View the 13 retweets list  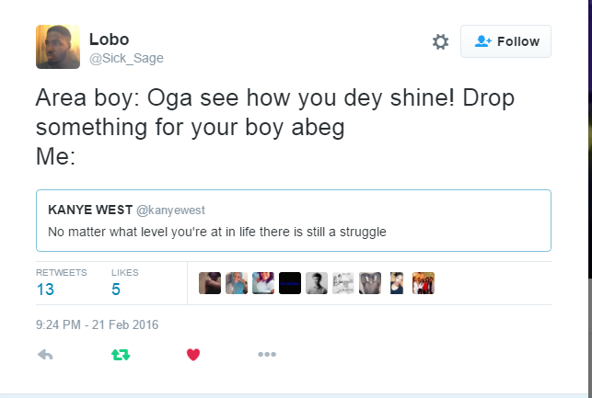pos(45,289)
